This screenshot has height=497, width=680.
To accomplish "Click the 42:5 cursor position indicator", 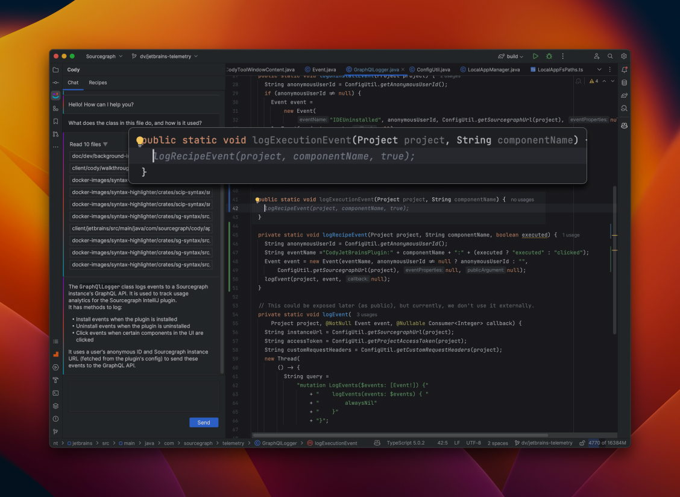I will [x=442, y=443].
